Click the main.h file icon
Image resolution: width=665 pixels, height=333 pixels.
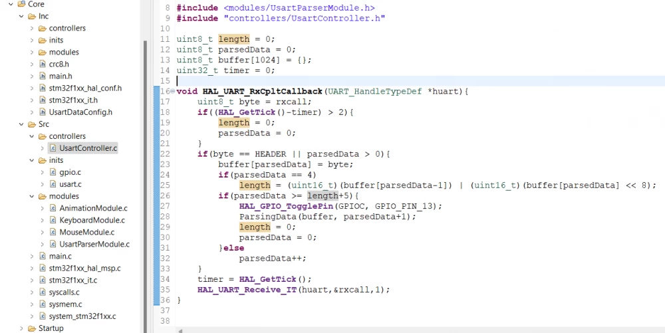click(41, 76)
